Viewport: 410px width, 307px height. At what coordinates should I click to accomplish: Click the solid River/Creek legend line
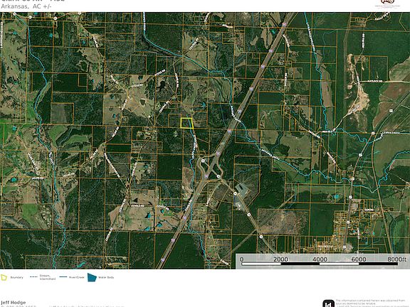[63, 277]
